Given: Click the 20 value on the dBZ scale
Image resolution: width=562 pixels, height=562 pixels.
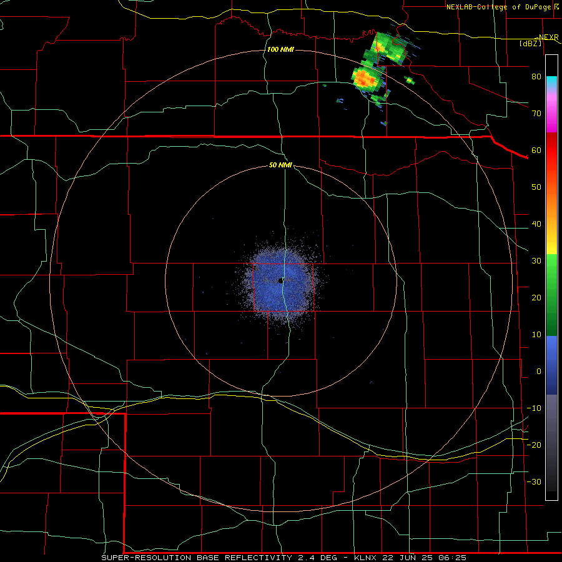Looking at the screenshot, I should tap(536, 297).
